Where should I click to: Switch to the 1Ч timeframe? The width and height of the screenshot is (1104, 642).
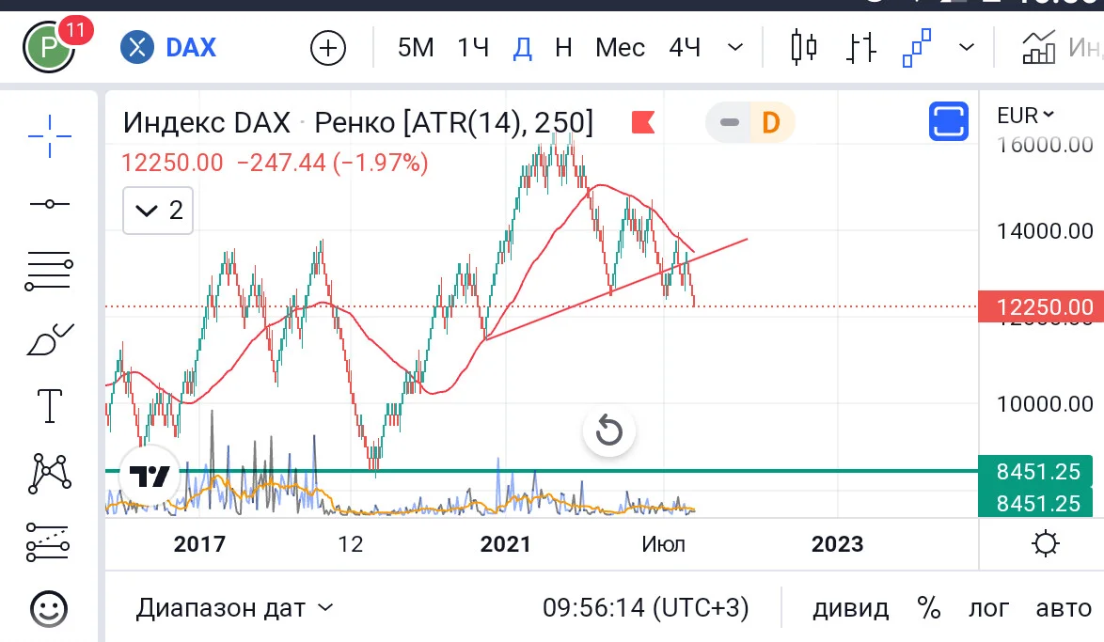[473, 48]
